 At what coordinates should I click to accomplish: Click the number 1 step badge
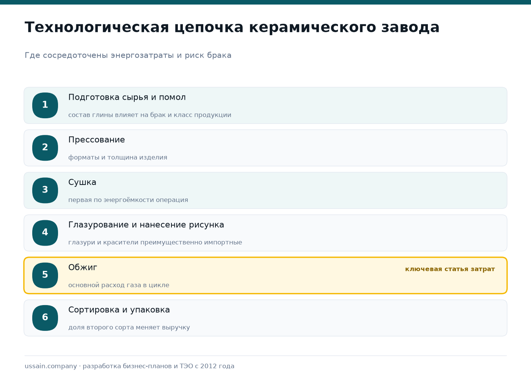[x=45, y=105]
